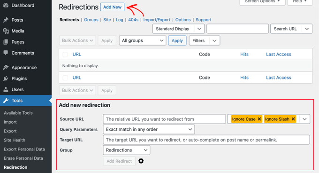Image resolution: width=319 pixels, height=173 pixels.
Task: Open the Site Health submenu item
Action: coord(15,140)
